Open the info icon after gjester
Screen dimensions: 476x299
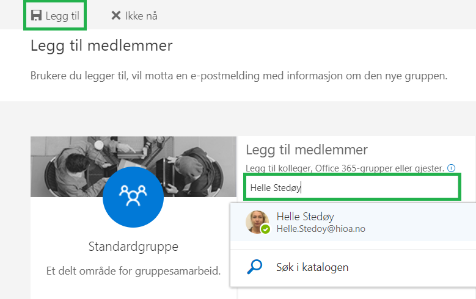pos(452,168)
